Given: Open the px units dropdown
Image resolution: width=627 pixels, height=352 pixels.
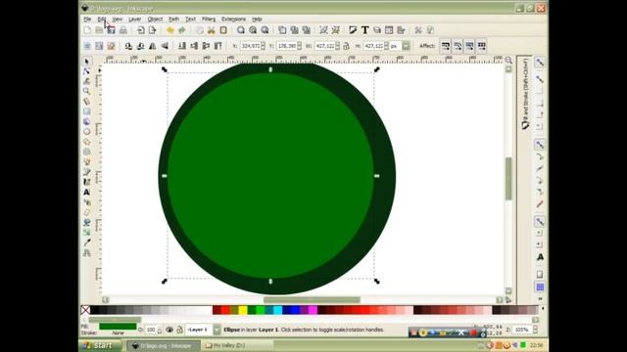Looking at the screenshot, I should (406, 46).
